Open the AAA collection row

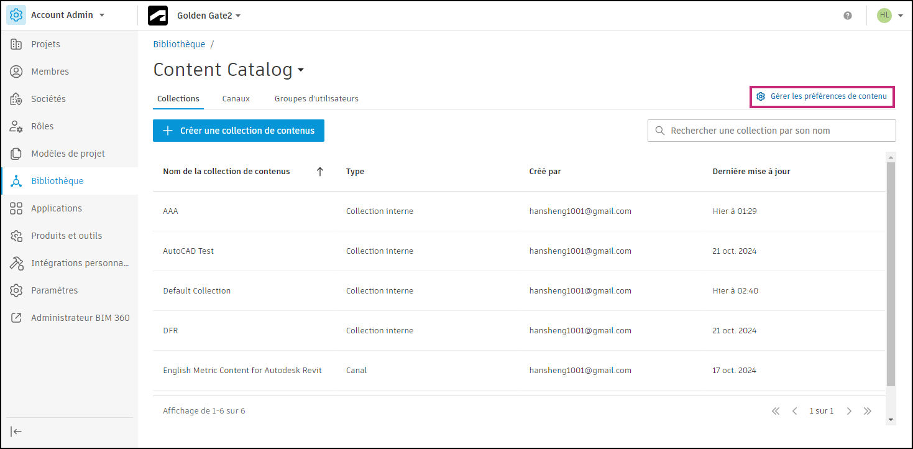519,211
